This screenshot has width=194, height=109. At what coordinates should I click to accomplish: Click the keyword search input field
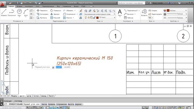pos(131,3)
